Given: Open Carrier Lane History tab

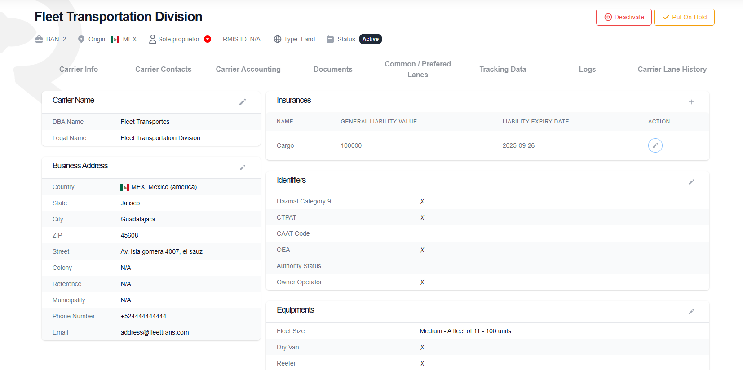Looking at the screenshot, I should pyautogui.click(x=672, y=69).
